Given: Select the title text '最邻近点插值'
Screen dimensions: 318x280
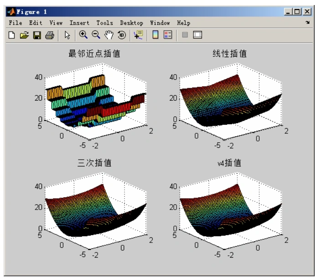Looking at the screenshot, I should coord(94,54).
